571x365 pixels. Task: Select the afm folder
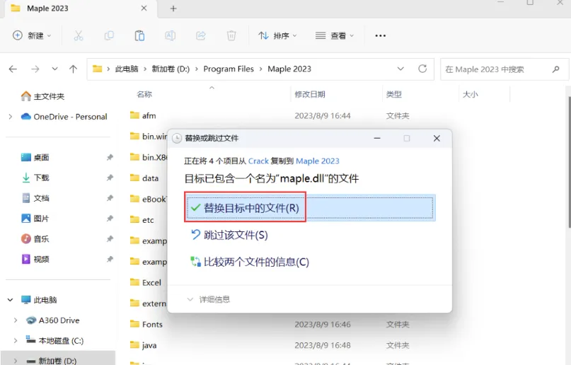pyautogui.click(x=143, y=116)
